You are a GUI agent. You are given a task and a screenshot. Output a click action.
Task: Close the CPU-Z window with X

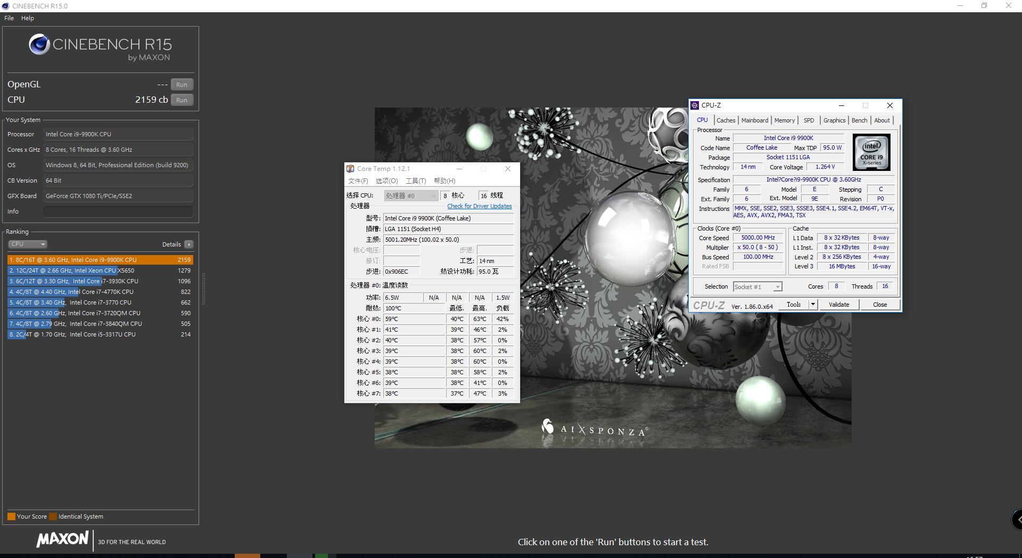889,105
